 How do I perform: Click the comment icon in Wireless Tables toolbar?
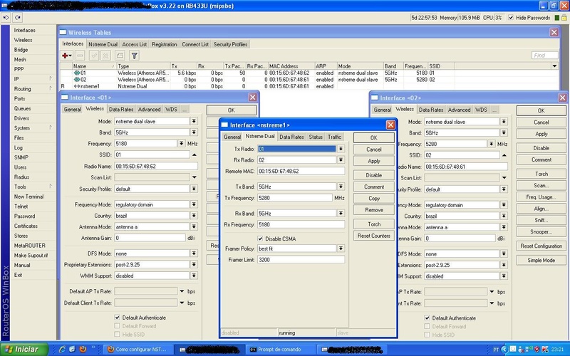pos(120,56)
